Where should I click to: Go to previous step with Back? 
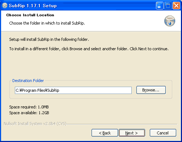[x=105, y=133]
